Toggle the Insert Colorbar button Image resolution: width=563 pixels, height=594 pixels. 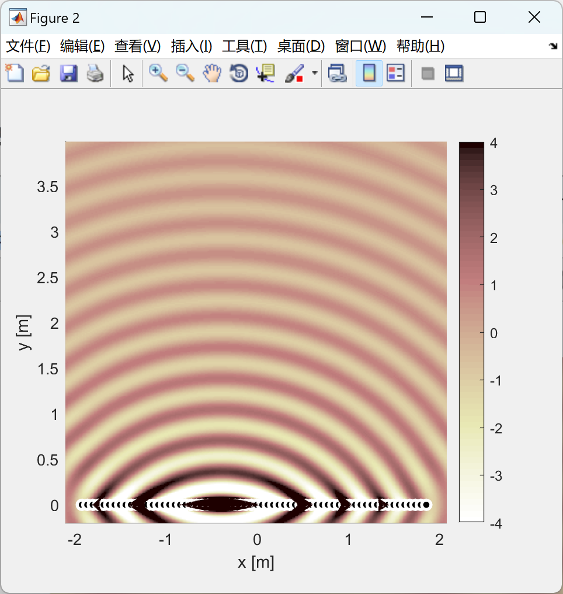click(369, 73)
